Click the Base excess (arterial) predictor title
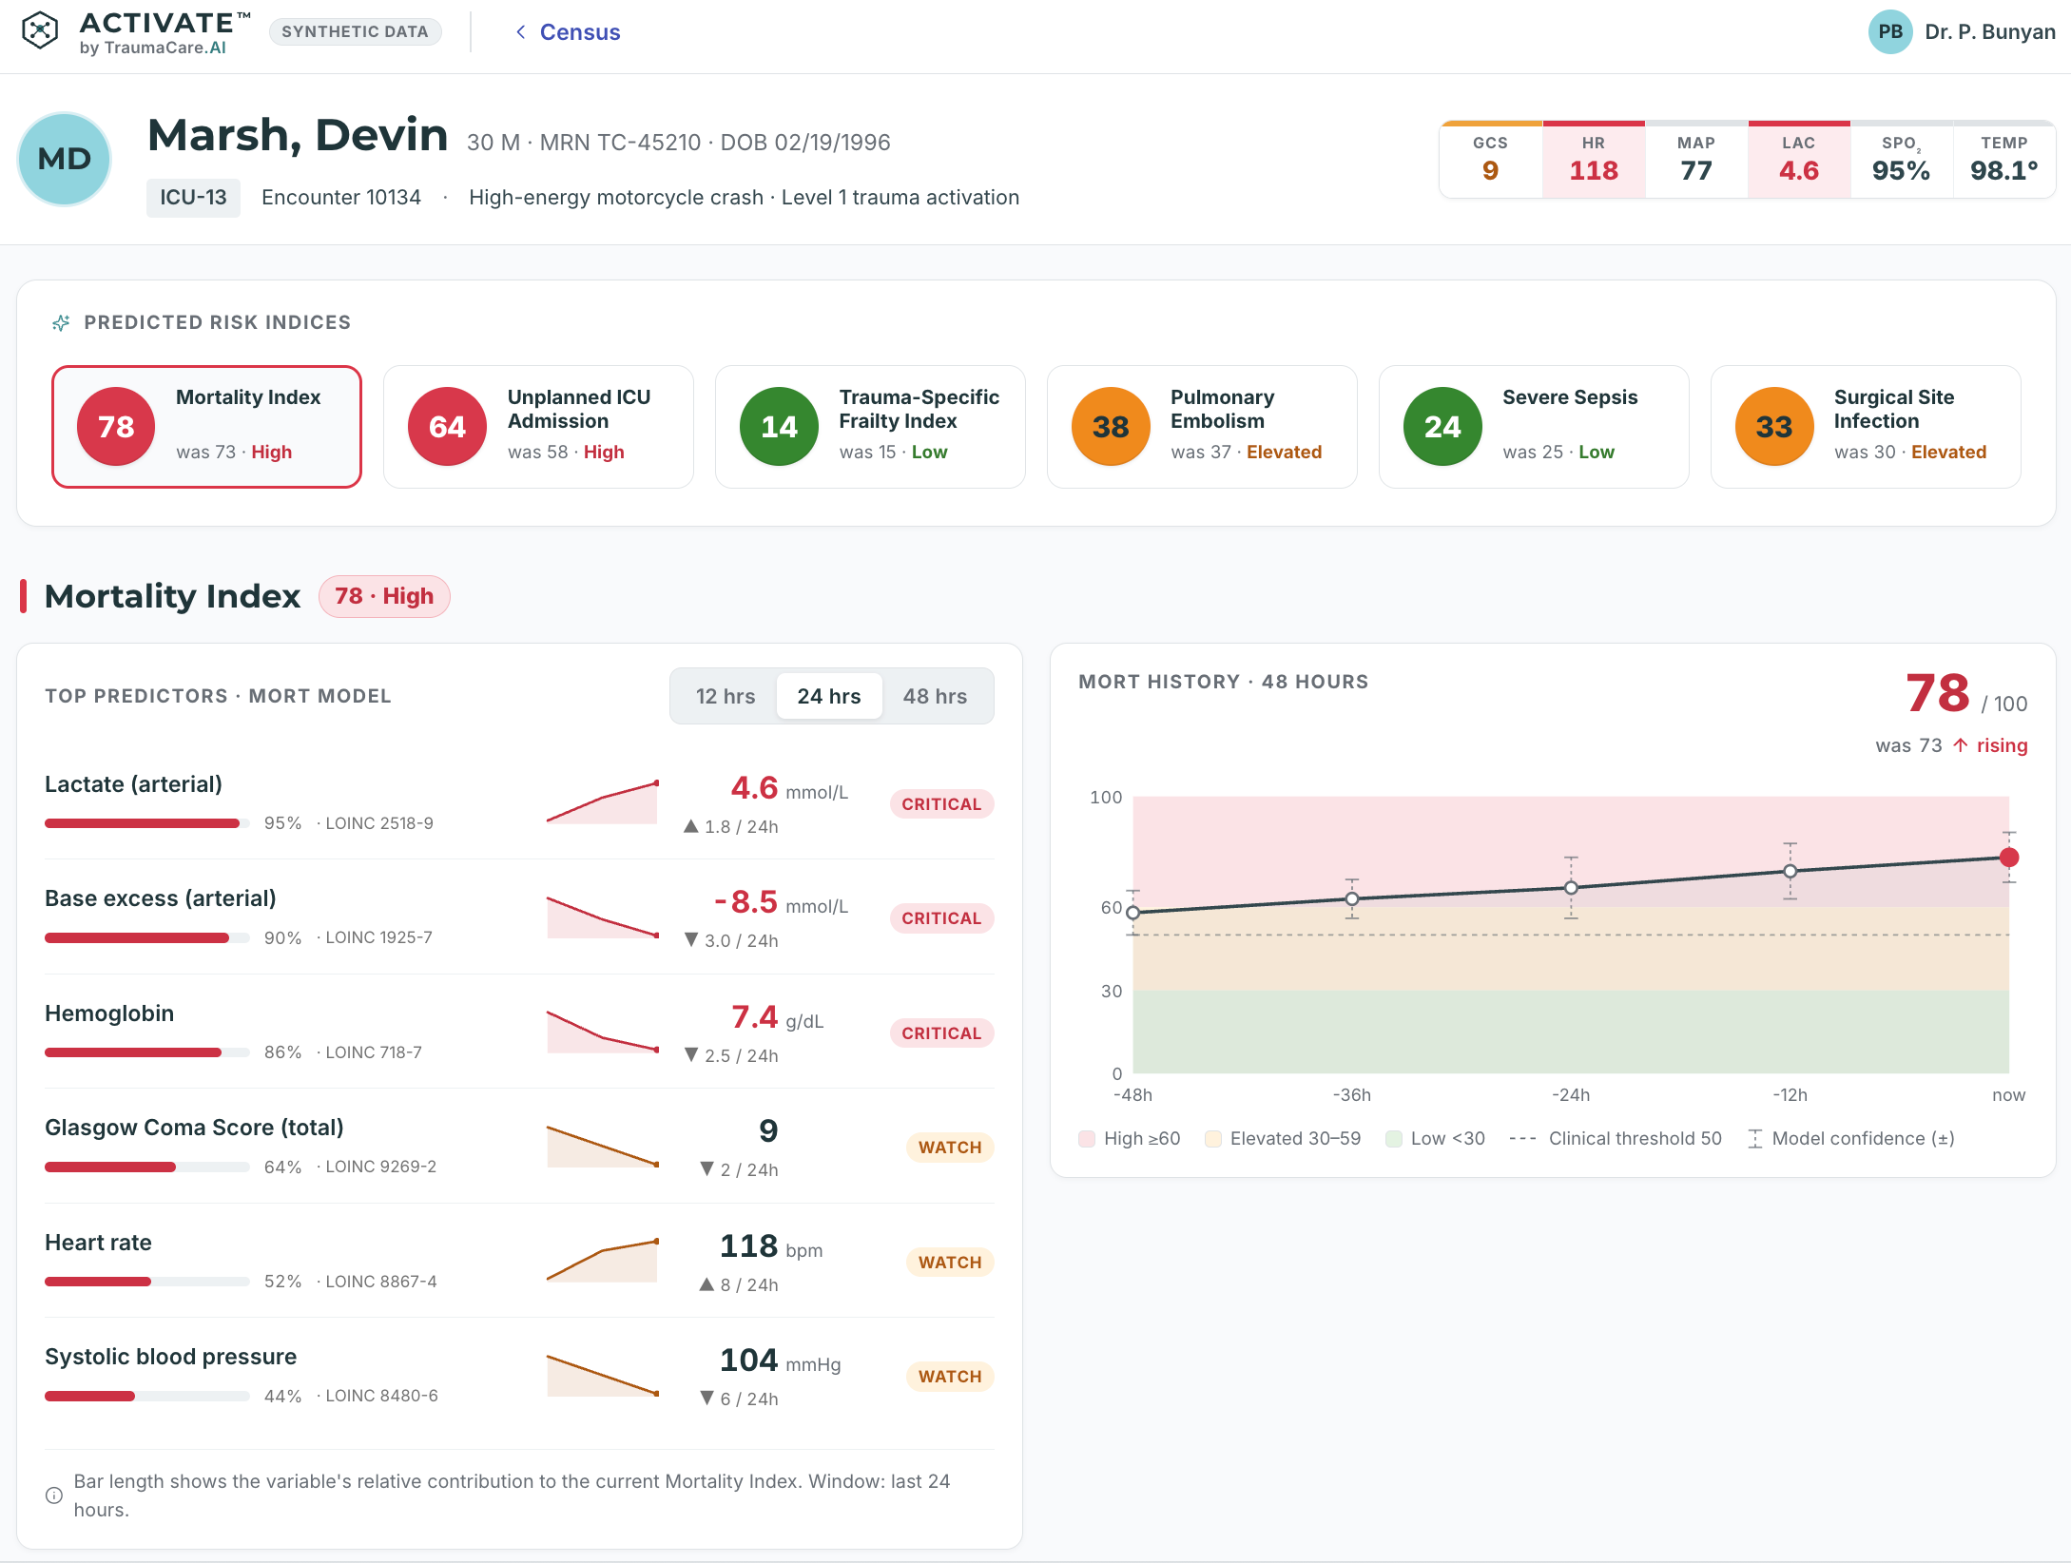The image size is (2071, 1563). coord(161,898)
